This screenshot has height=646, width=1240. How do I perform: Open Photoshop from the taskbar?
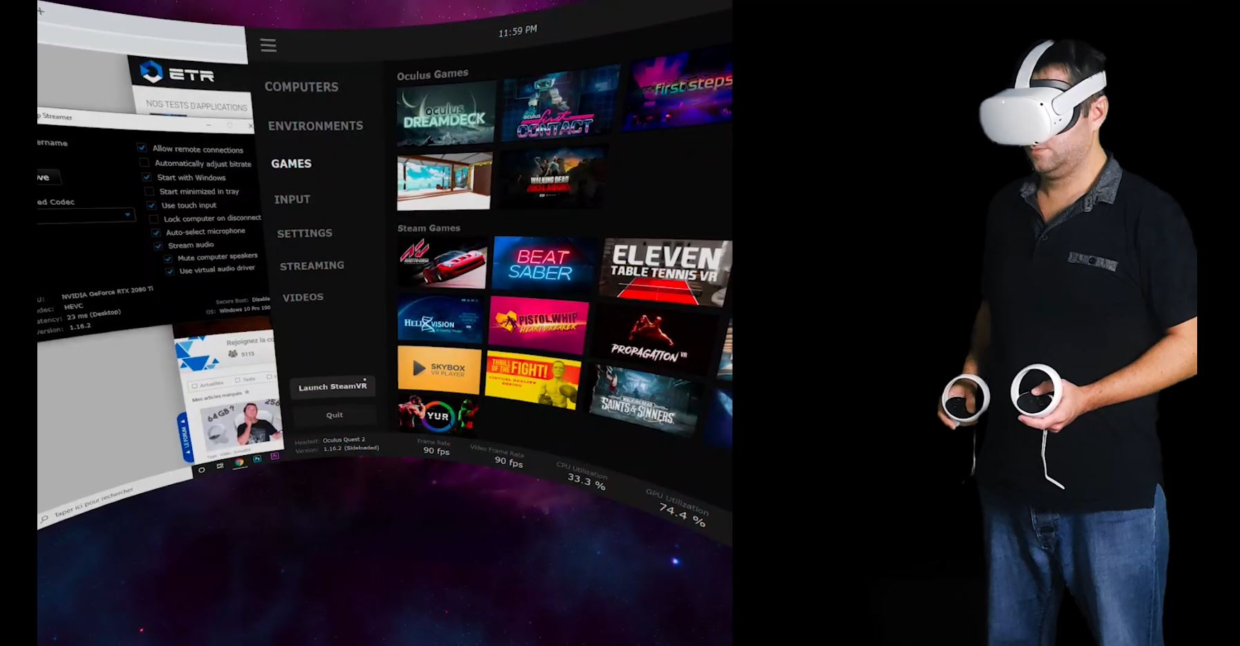click(x=257, y=459)
